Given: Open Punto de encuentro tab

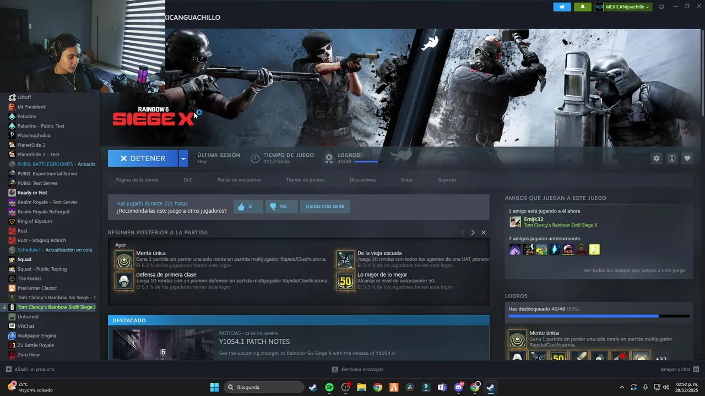Looking at the screenshot, I should coord(239,180).
